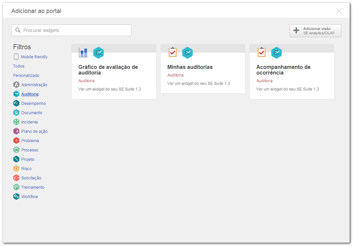Click the Desempenho gauge icon
This screenshot has height=246, width=353.
click(16, 103)
